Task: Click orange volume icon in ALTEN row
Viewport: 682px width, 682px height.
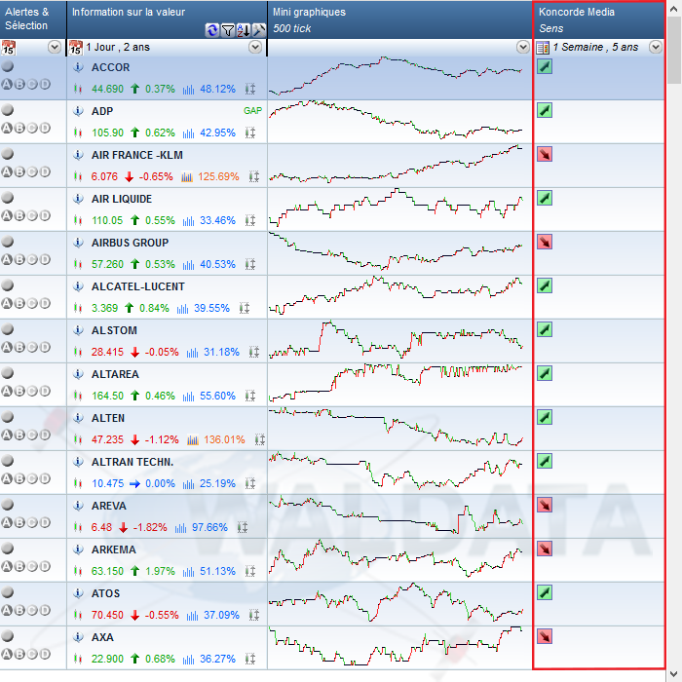Action: 193,439
